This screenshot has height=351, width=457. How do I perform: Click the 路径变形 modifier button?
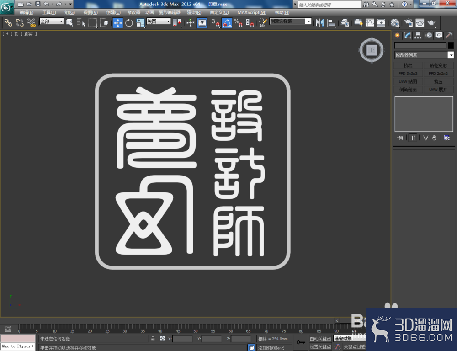[438, 65]
